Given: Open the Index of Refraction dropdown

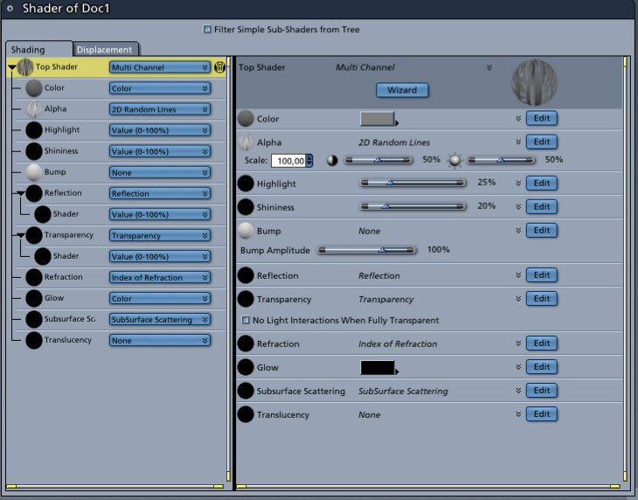Looking at the screenshot, I should [x=160, y=277].
